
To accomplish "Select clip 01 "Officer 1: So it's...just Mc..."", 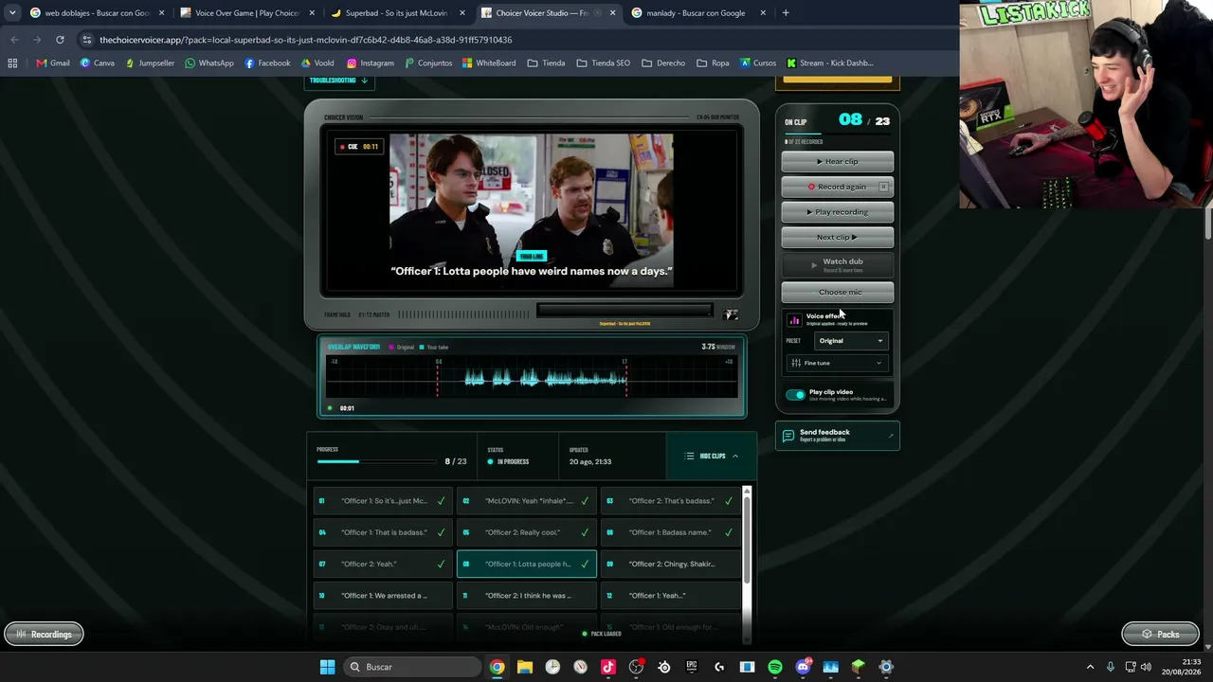I will pyautogui.click(x=383, y=501).
